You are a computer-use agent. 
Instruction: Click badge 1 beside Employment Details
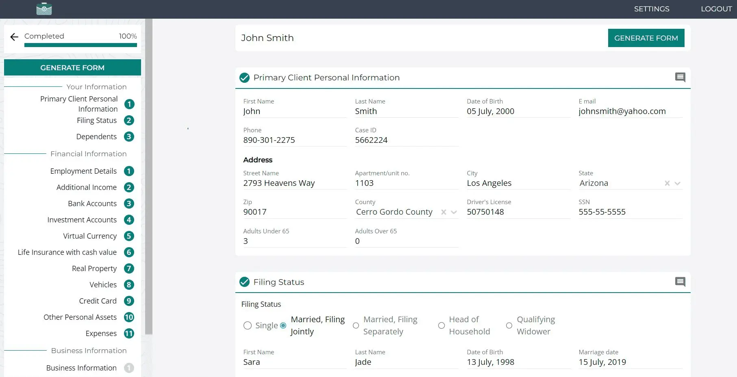129,171
